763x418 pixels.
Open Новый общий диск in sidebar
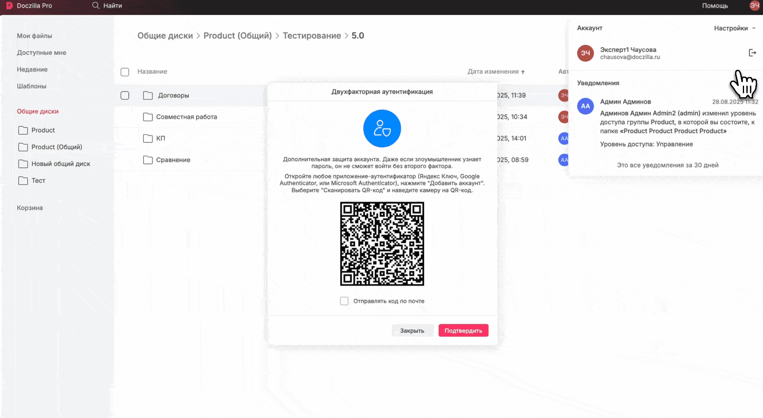pyautogui.click(x=61, y=164)
